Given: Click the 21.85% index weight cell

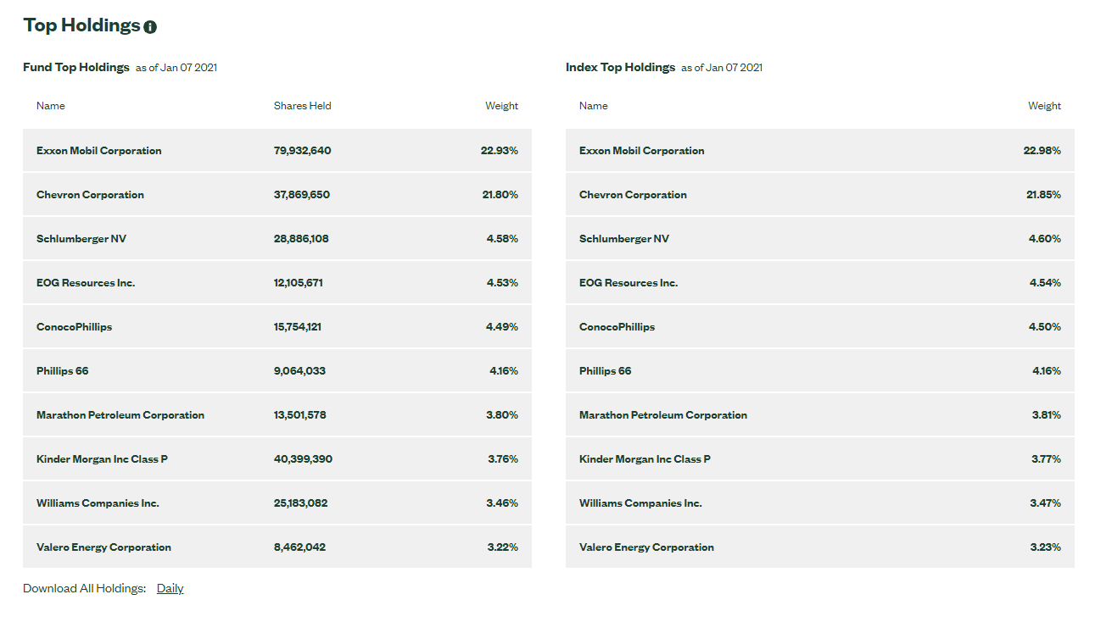Looking at the screenshot, I should [1043, 195].
